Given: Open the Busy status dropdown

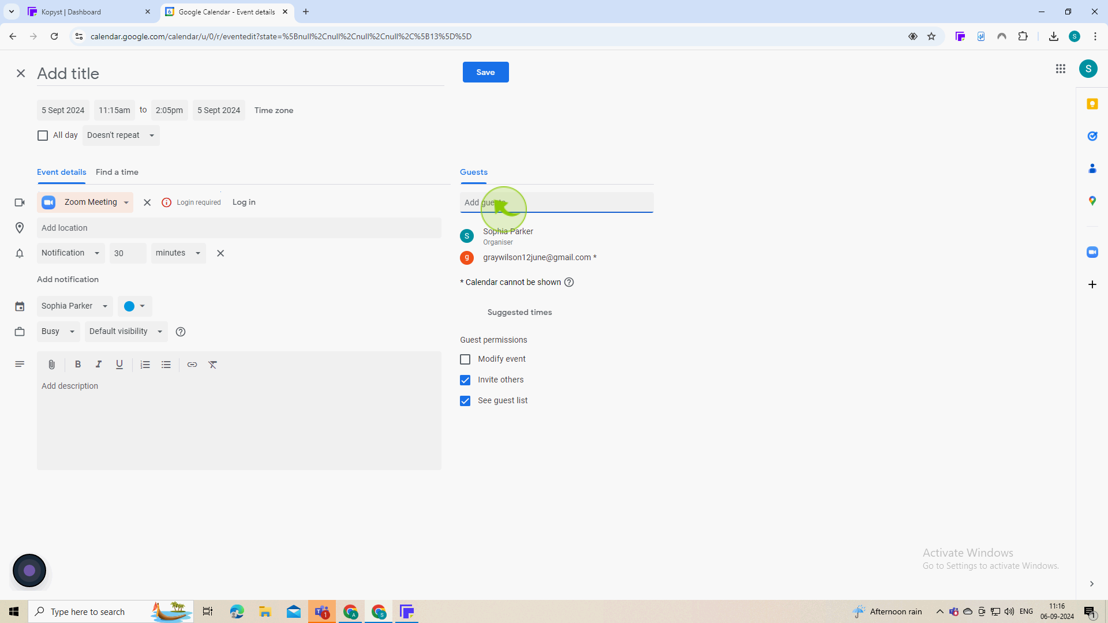Looking at the screenshot, I should tap(58, 331).
